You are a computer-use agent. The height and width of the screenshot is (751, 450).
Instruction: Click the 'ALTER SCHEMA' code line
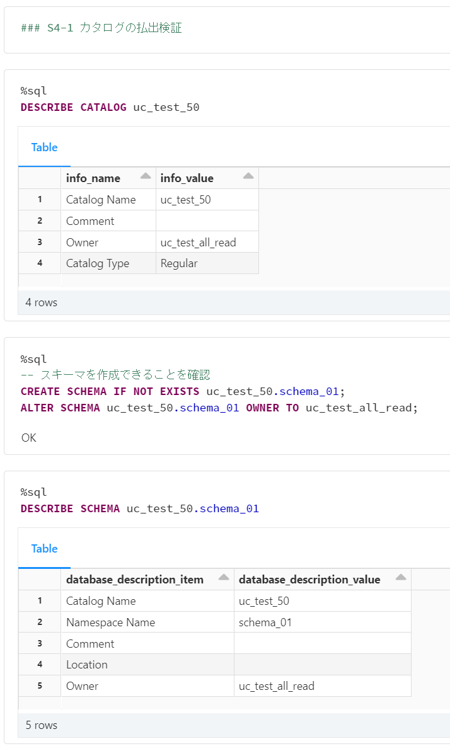click(219, 408)
